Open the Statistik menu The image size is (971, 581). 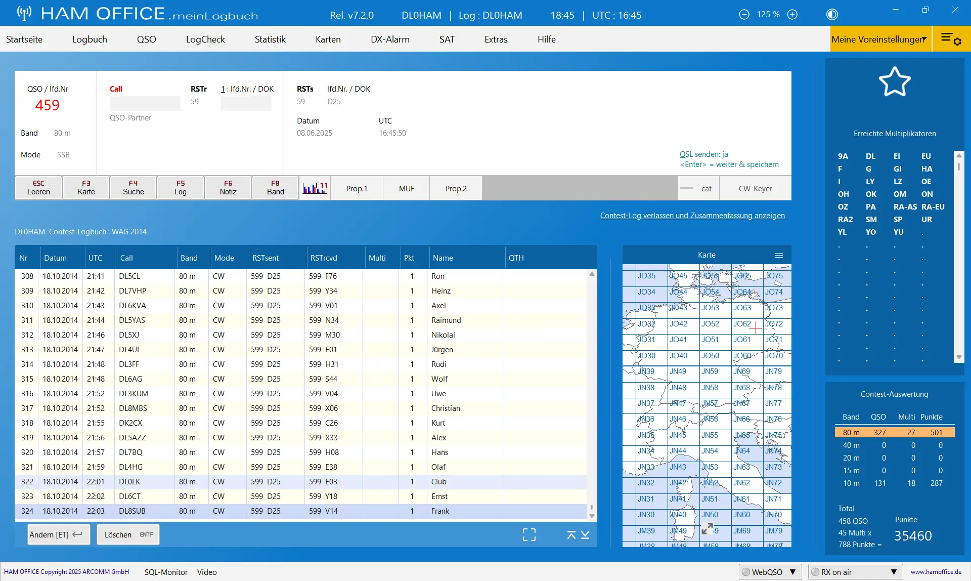pos(270,39)
